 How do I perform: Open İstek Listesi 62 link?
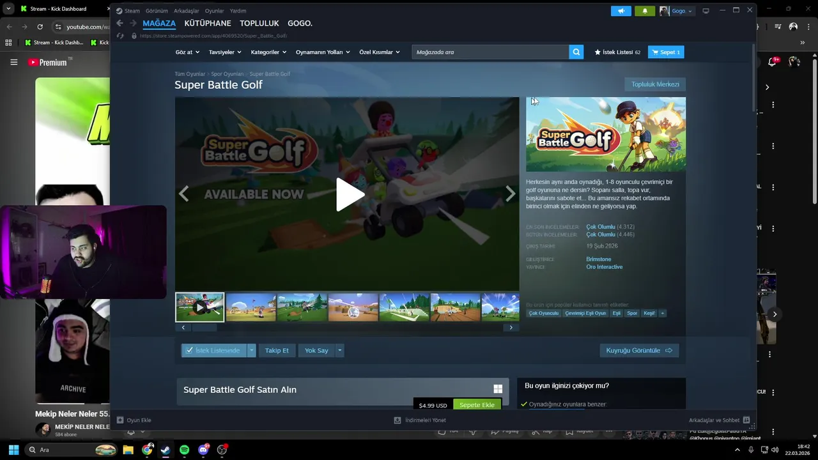[x=617, y=52]
